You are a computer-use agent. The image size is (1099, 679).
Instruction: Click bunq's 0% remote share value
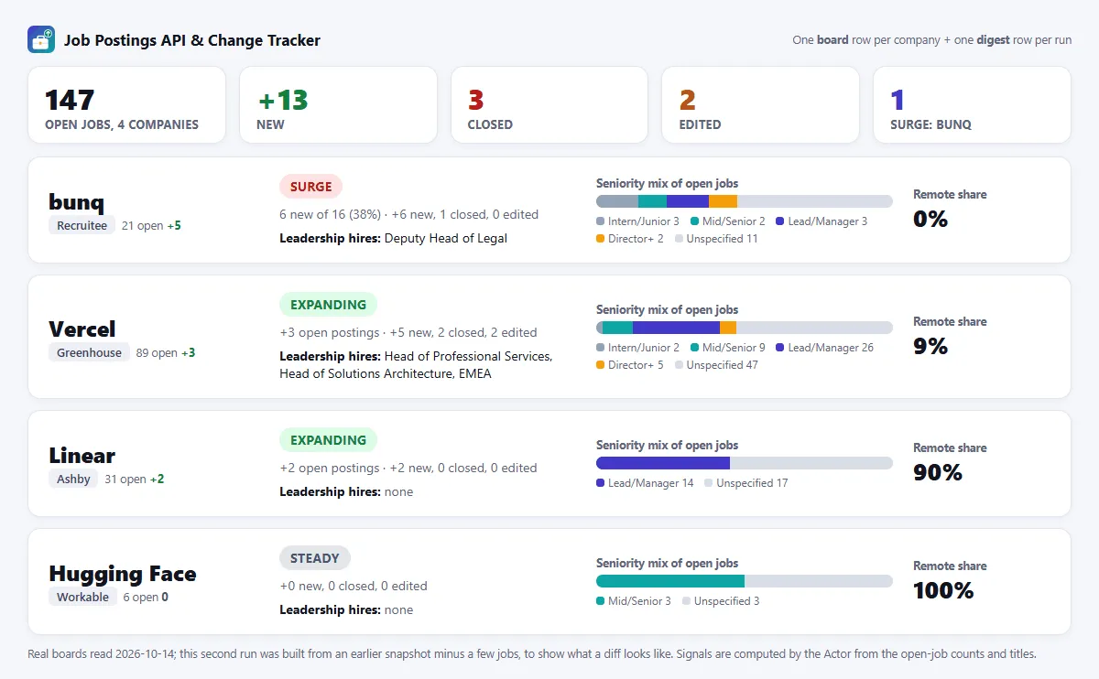[930, 219]
